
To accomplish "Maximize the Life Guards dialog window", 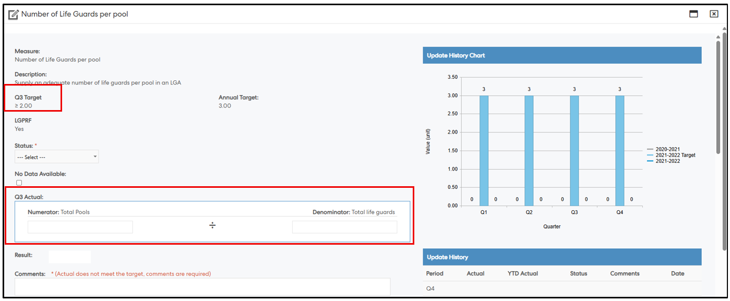I will tap(693, 14).
